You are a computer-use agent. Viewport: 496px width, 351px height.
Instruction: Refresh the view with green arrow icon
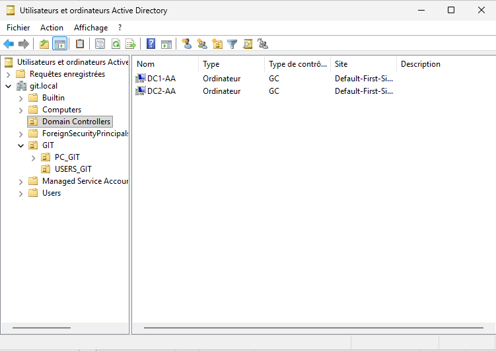[116, 44]
